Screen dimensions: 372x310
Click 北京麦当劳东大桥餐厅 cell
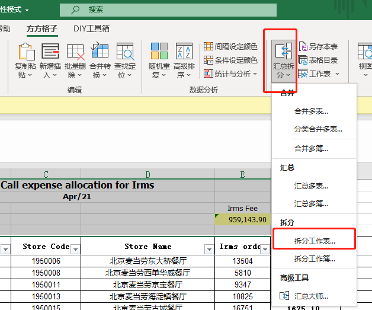coord(147,261)
